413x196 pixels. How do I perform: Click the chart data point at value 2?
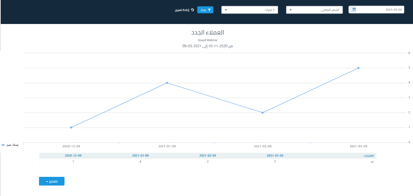[x=263, y=113]
